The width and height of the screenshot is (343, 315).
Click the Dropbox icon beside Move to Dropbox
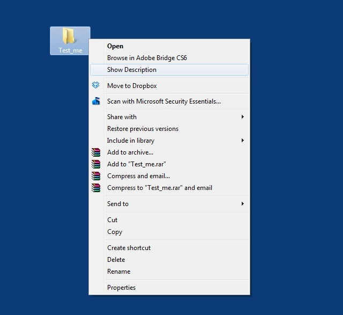[x=95, y=85]
